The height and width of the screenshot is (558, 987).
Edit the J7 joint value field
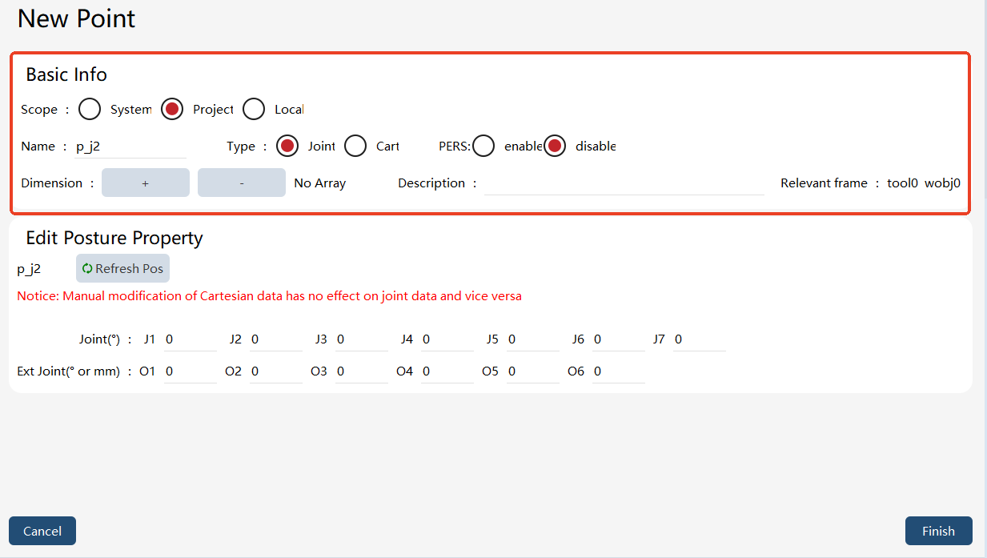(x=700, y=339)
